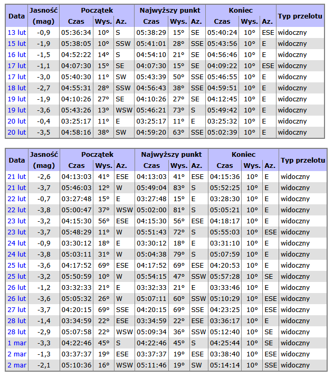Open 26 lut pass with brightness -1,2

click(16, 287)
